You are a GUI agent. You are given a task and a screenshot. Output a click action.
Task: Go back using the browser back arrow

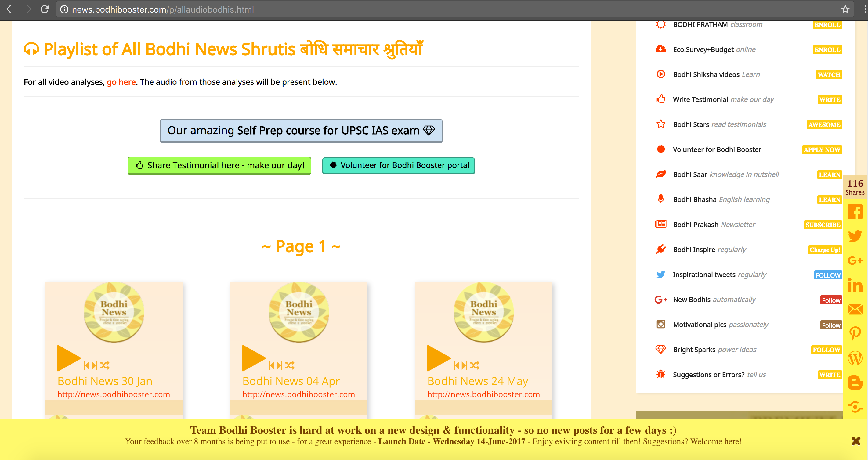[10, 9]
